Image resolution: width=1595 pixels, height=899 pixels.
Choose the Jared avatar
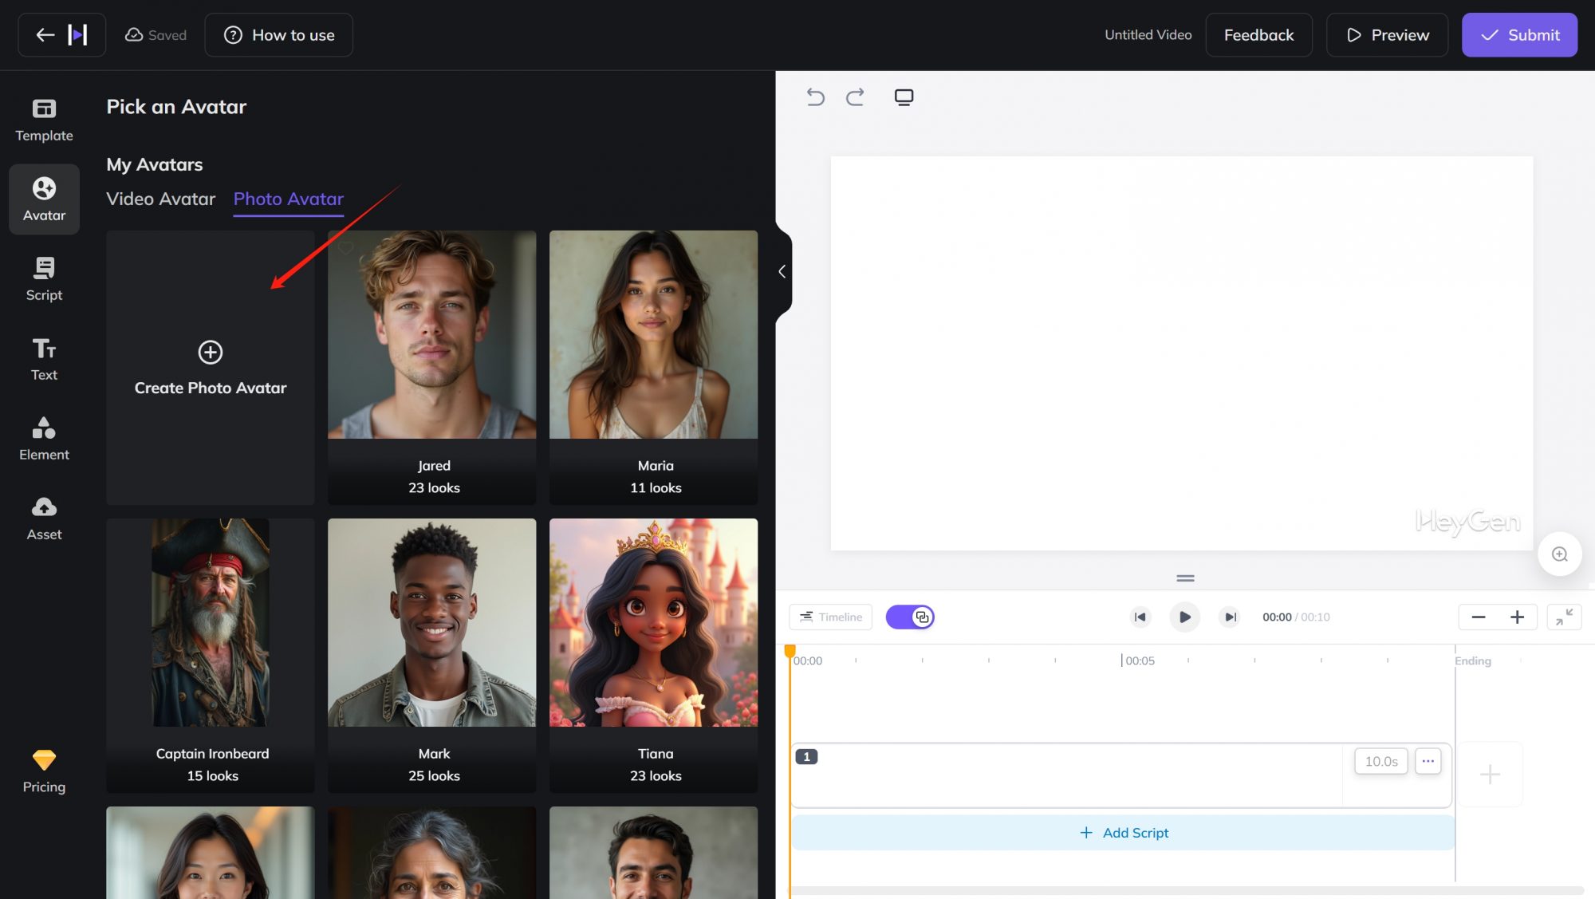432,368
